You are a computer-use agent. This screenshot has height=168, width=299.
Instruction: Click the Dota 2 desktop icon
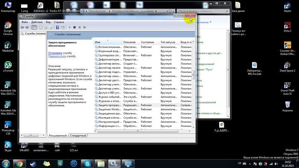coord(287,27)
